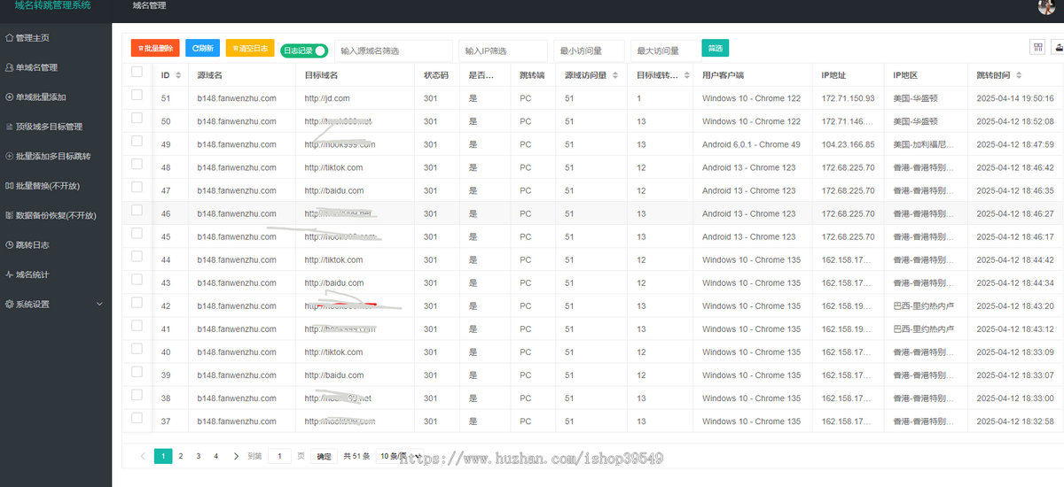Click the 域名转跳管理系统 logo title

click(52, 5)
